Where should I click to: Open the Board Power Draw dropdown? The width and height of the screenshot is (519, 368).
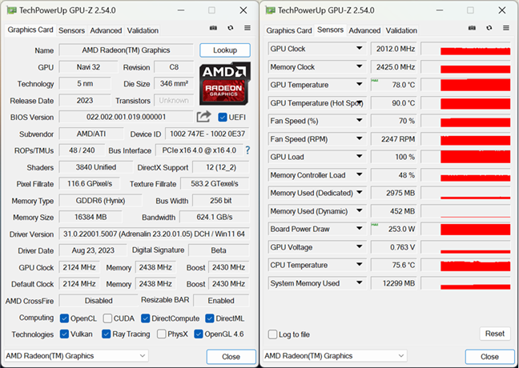click(x=359, y=229)
